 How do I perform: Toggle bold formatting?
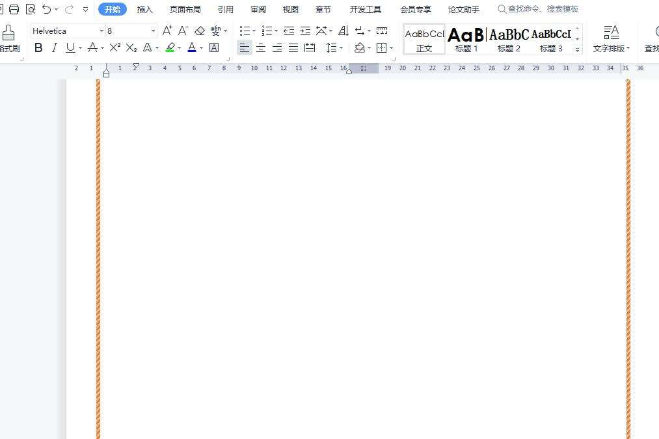pyautogui.click(x=38, y=47)
